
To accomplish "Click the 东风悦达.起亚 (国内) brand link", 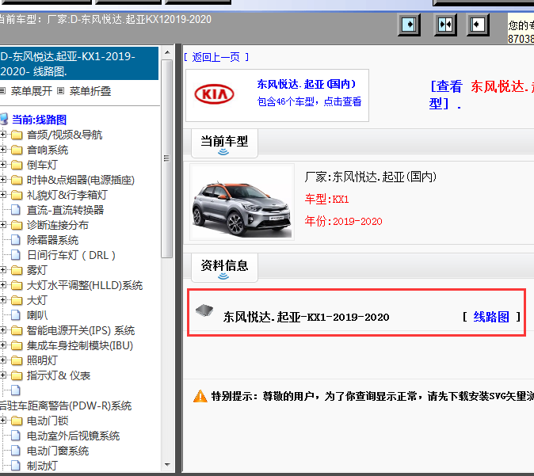I will pos(307,84).
